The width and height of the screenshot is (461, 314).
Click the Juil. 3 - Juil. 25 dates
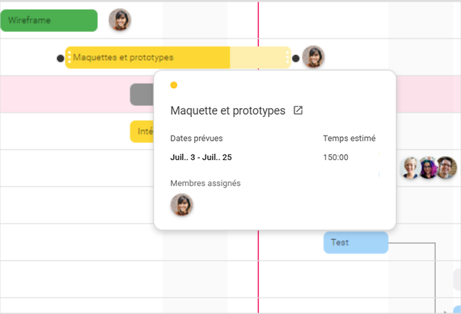[201, 157]
